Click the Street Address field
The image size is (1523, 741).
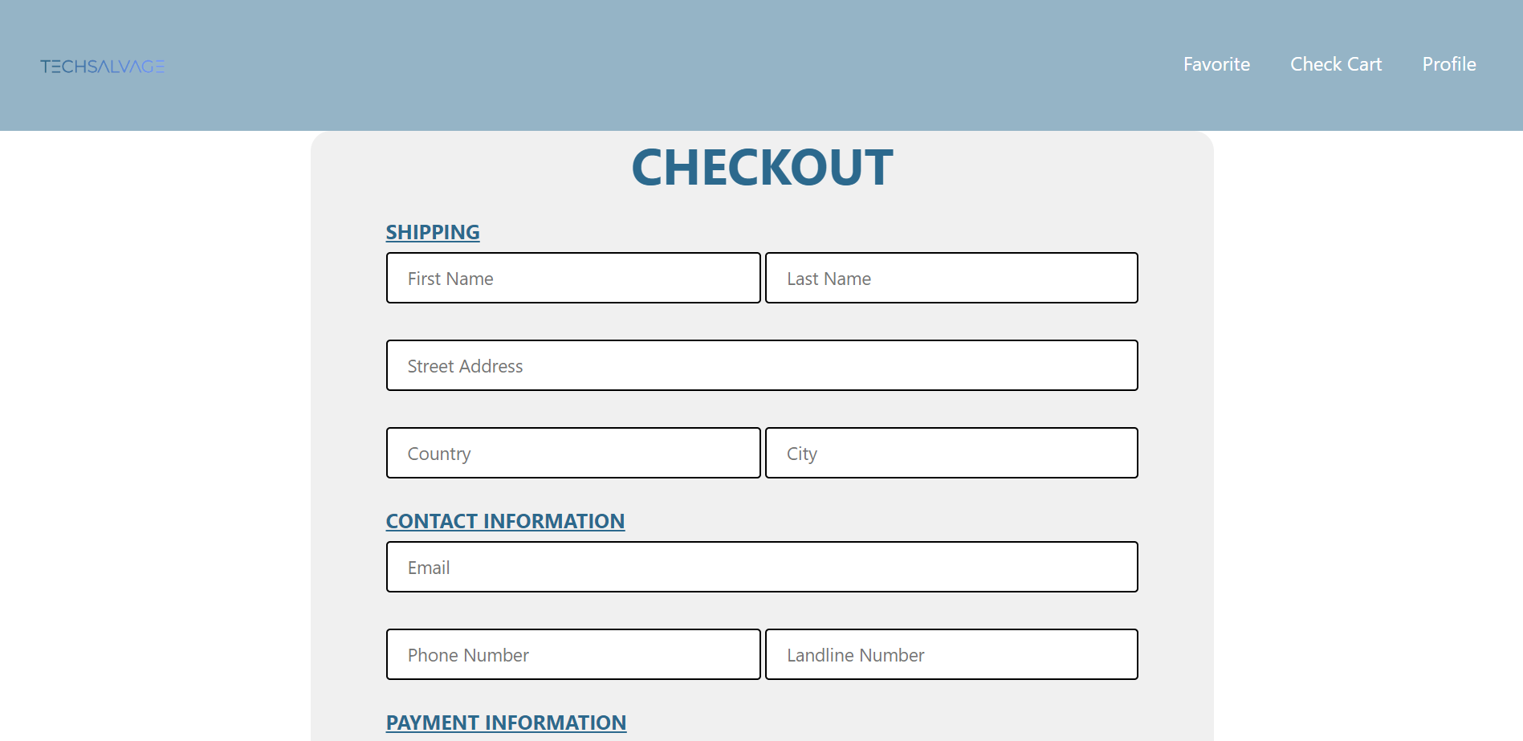(x=762, y=365)
